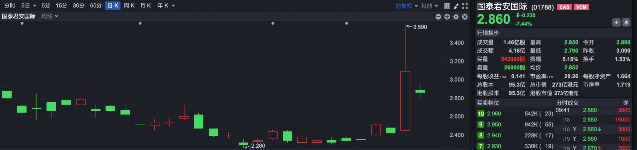Zoom out chart with minus icon
637x150 pixels.
(438, 17)
